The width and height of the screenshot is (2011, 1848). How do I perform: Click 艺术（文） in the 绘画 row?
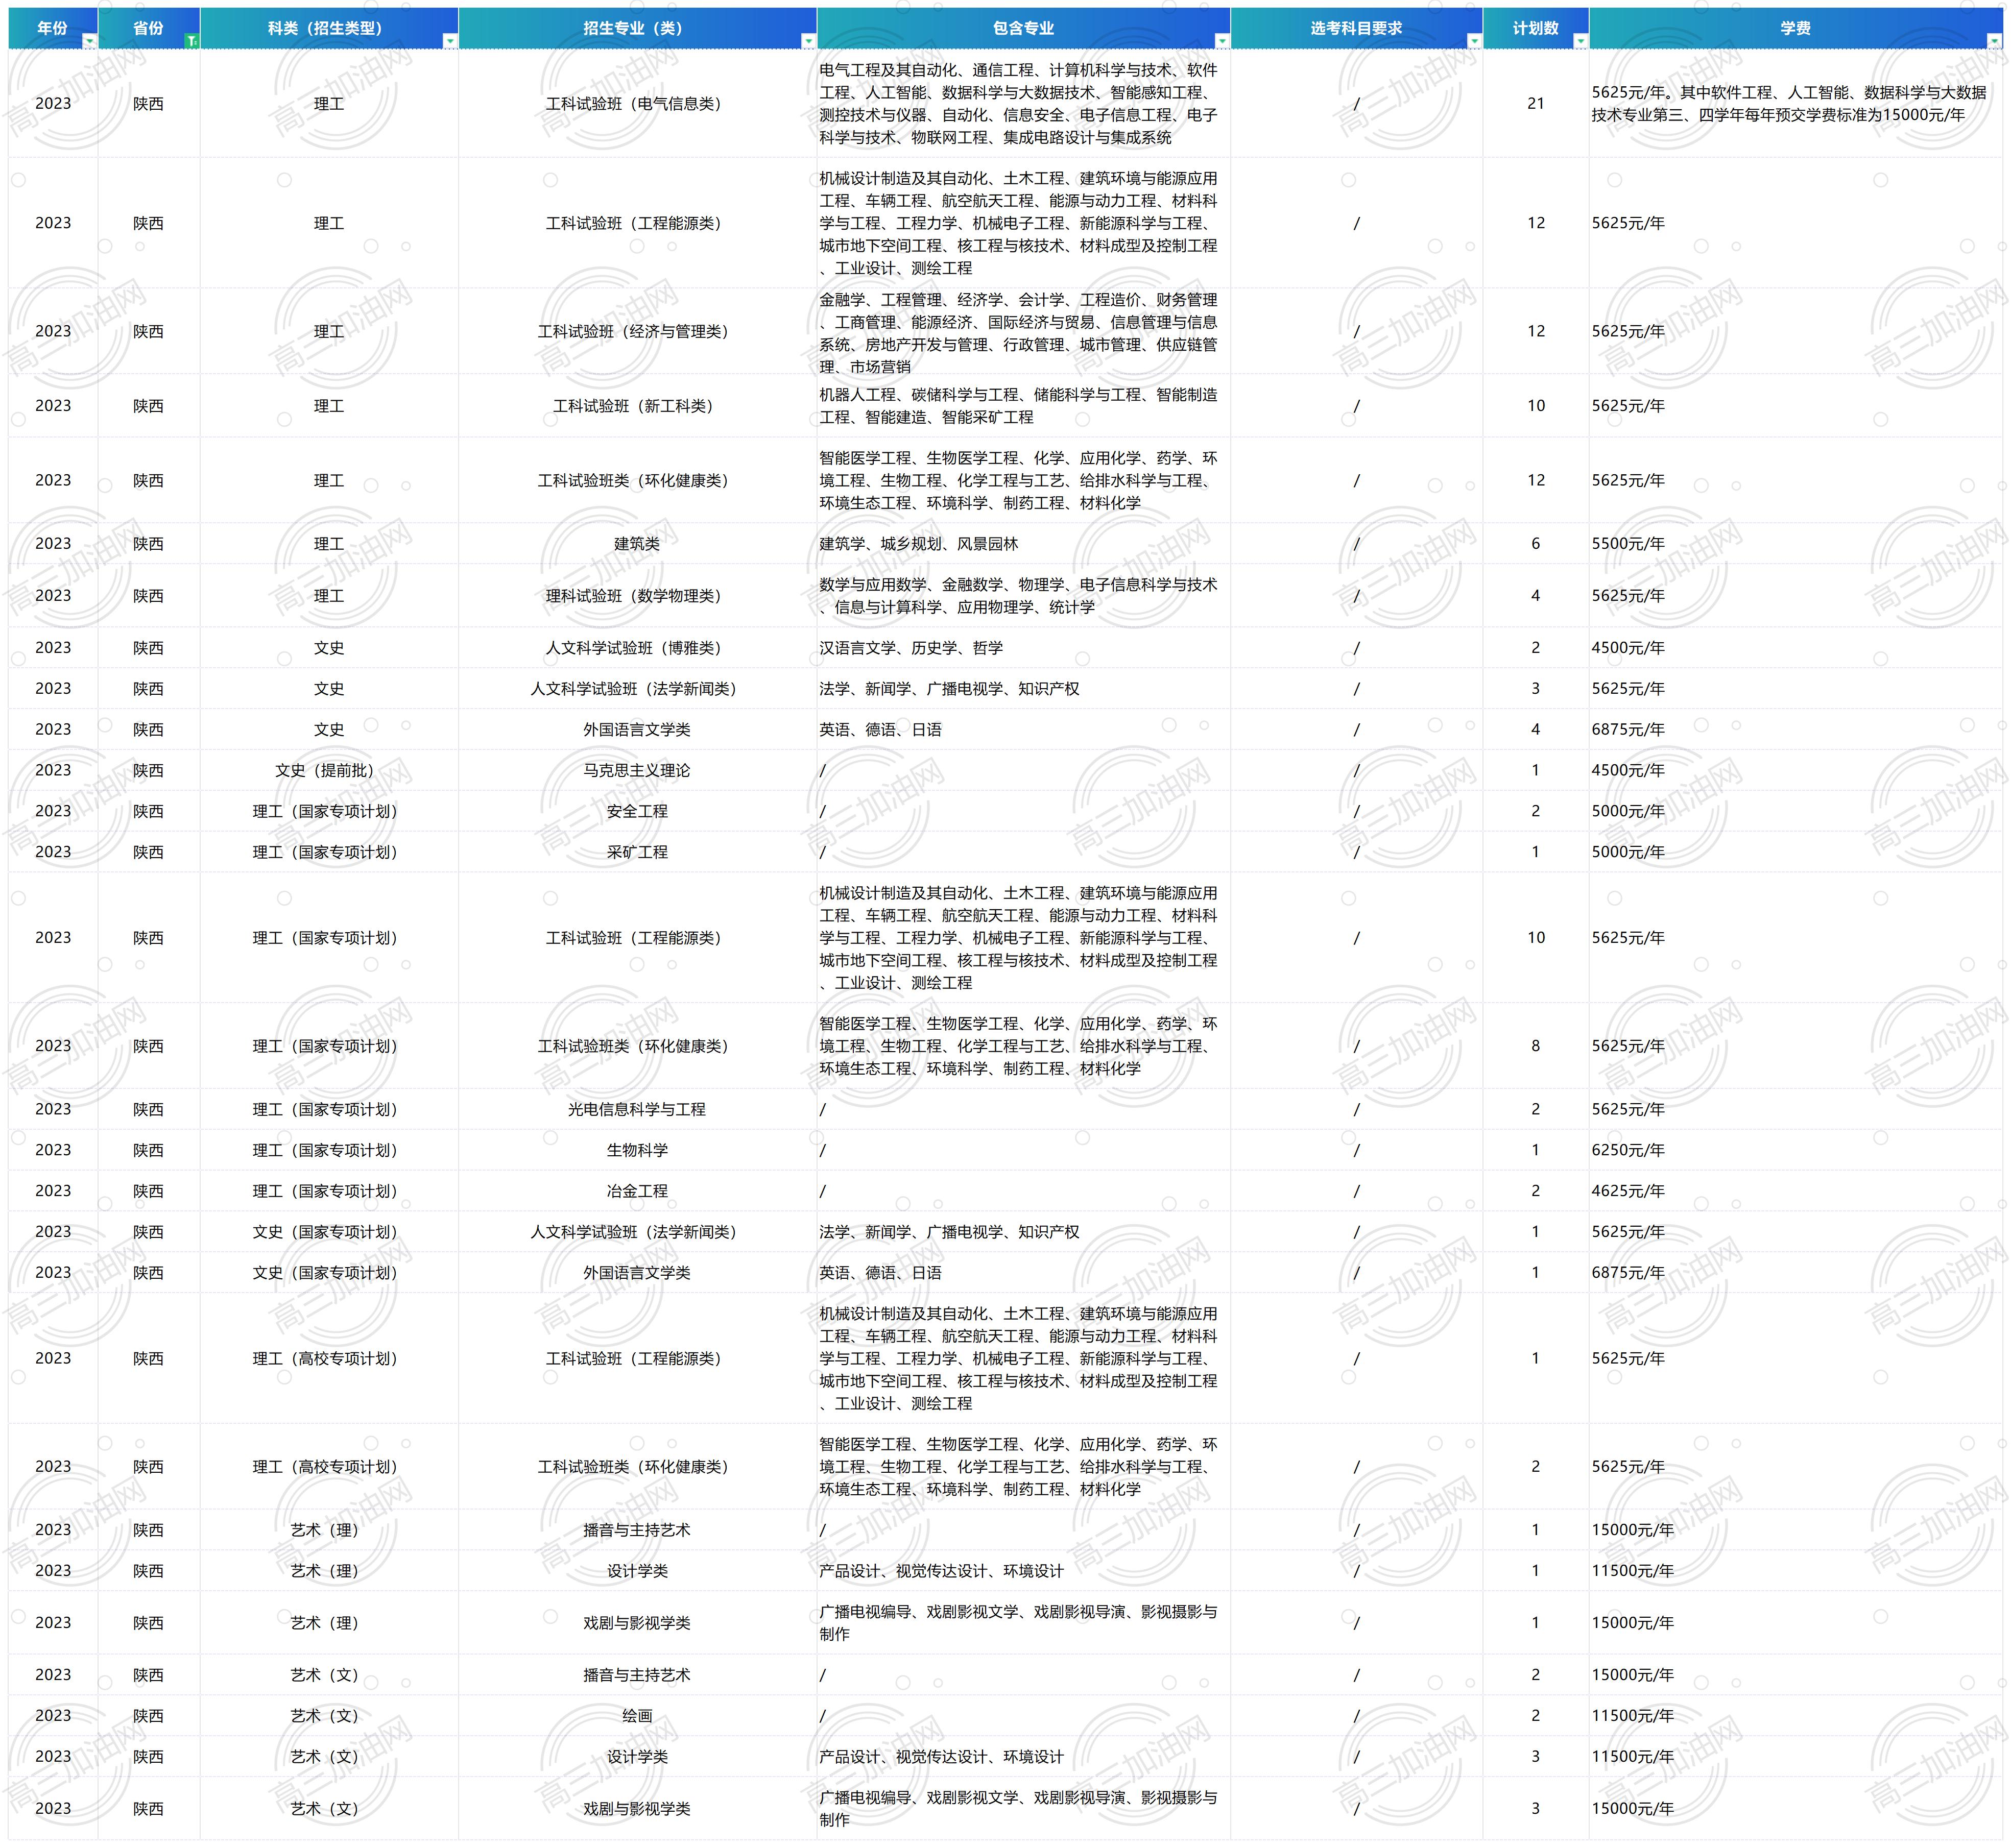[329, 1716]
